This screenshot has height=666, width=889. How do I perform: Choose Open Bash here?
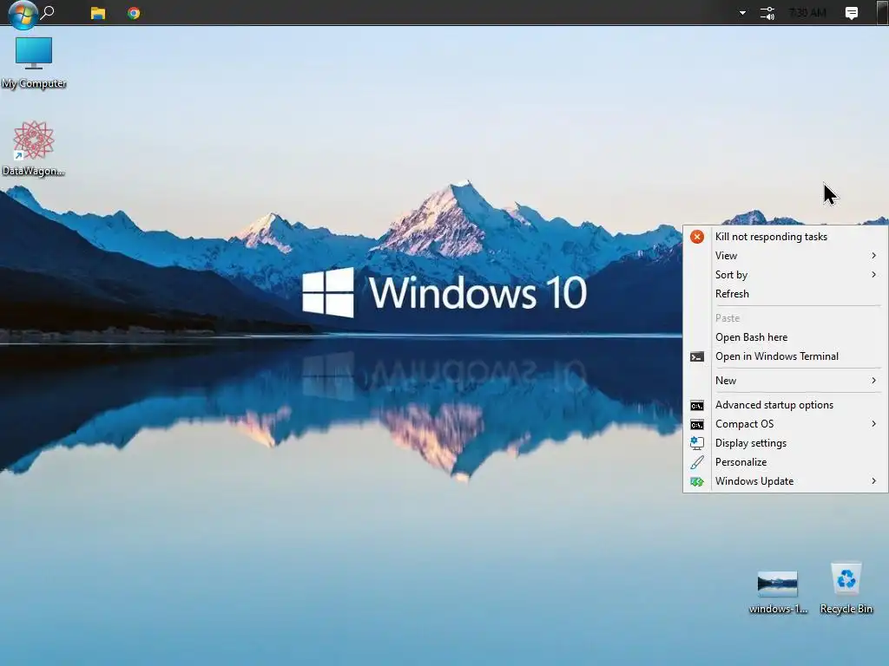(785, 337)
